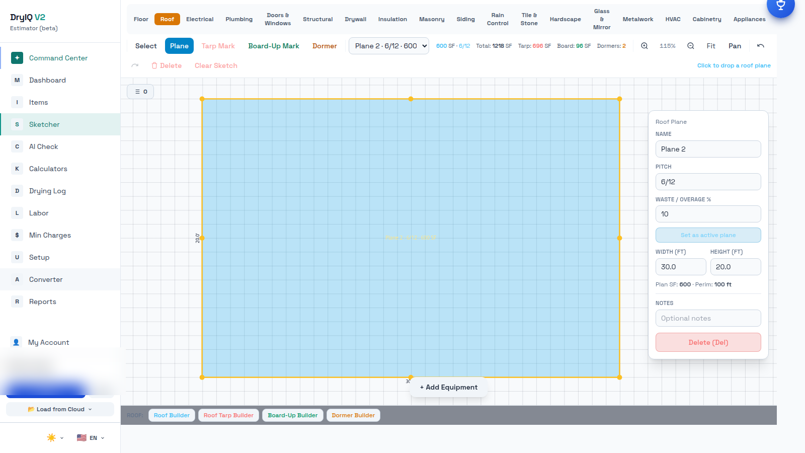Open My Account
This screenshot has width=805, height=453.
(60, 342)
